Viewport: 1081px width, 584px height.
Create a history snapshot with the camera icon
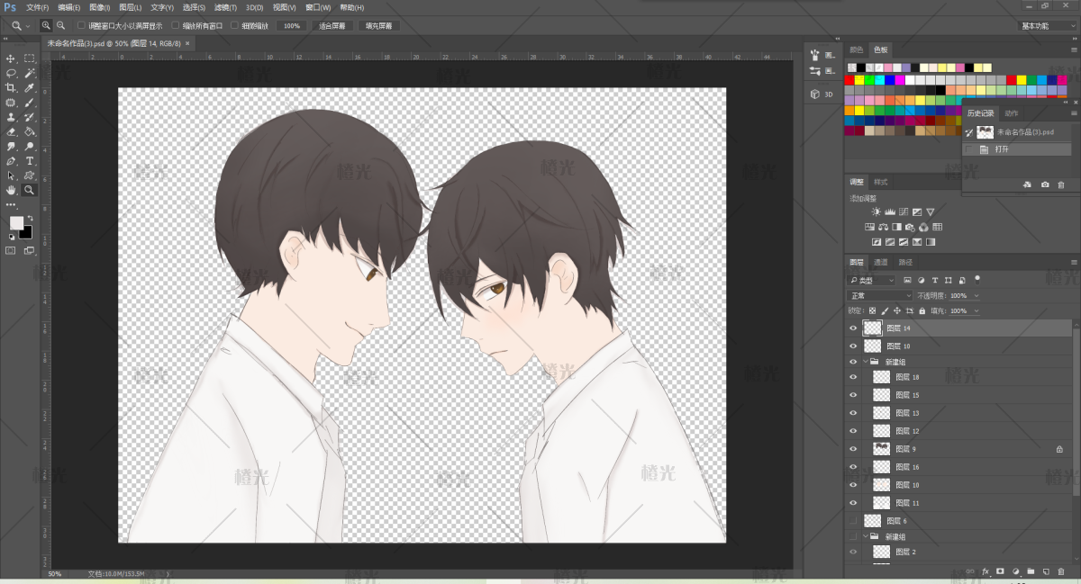pyautogui.click(x=1045, y=184)
